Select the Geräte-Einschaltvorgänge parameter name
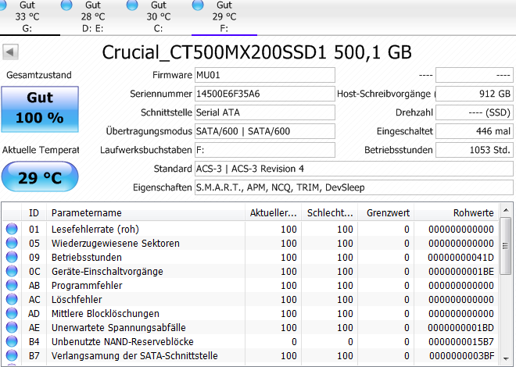The height and width of the screenshot is (367, 516). pyautogui.click(x=107, y=272)
